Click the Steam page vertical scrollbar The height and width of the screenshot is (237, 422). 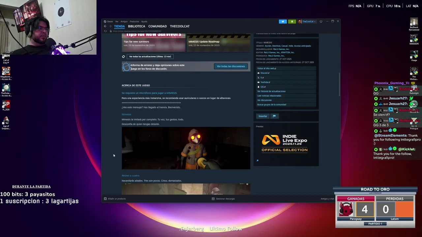pyautogui.click(x=339, y=84)
